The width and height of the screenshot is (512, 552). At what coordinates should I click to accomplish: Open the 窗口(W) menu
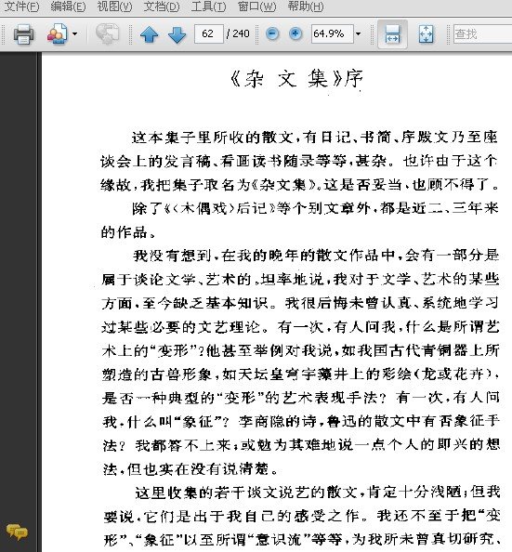[x=256, y=7]
